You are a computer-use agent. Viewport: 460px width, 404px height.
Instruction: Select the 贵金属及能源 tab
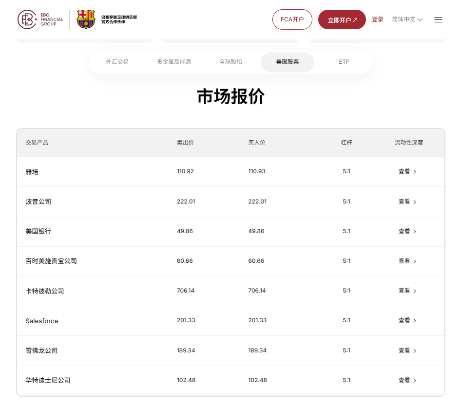(173, 62)
